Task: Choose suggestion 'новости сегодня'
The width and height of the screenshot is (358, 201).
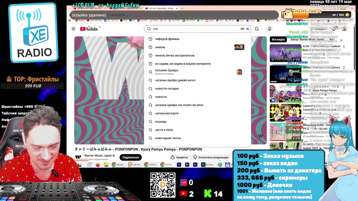Action: [x=197, y=88]
